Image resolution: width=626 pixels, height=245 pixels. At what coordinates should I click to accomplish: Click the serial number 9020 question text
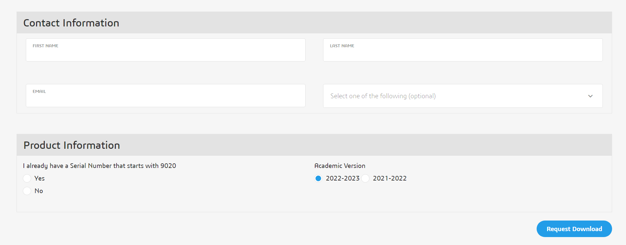(99, 166)
